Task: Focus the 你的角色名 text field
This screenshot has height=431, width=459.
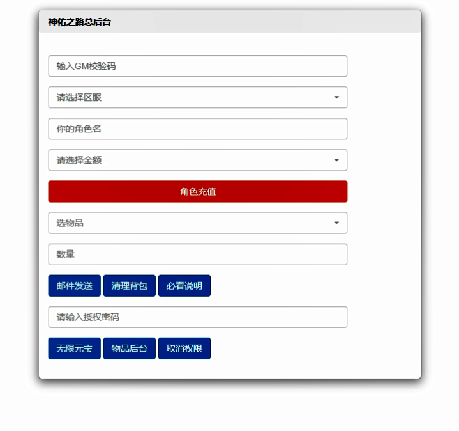Action: pyautogui.click(x=198, y=129)
